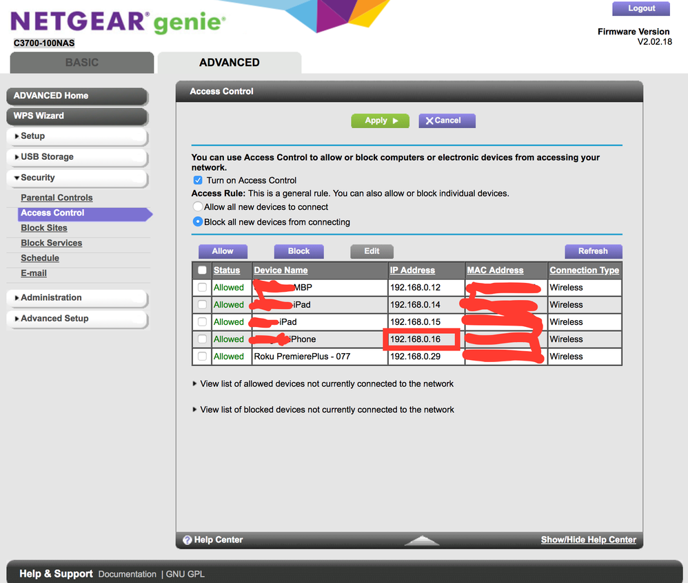This screenshot has width=688, height=583.
Task: Select Allow all new devices to connect
Action: (199, 206)
